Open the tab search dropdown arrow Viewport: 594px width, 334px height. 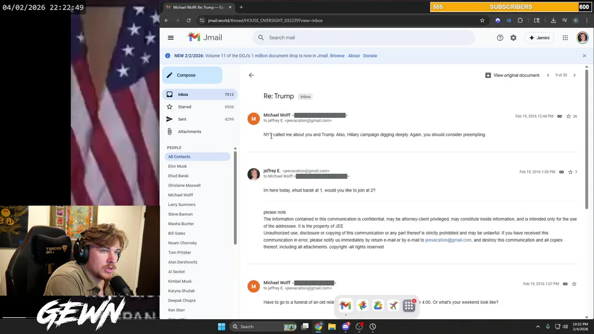coord(167,7)
